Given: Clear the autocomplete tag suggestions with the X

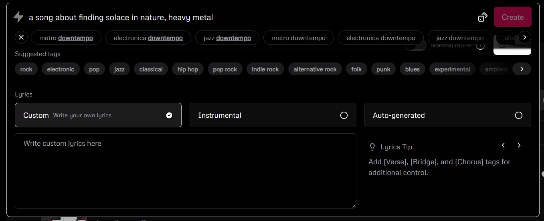Looking at the screenshot, I should click(x=21, y=38).
